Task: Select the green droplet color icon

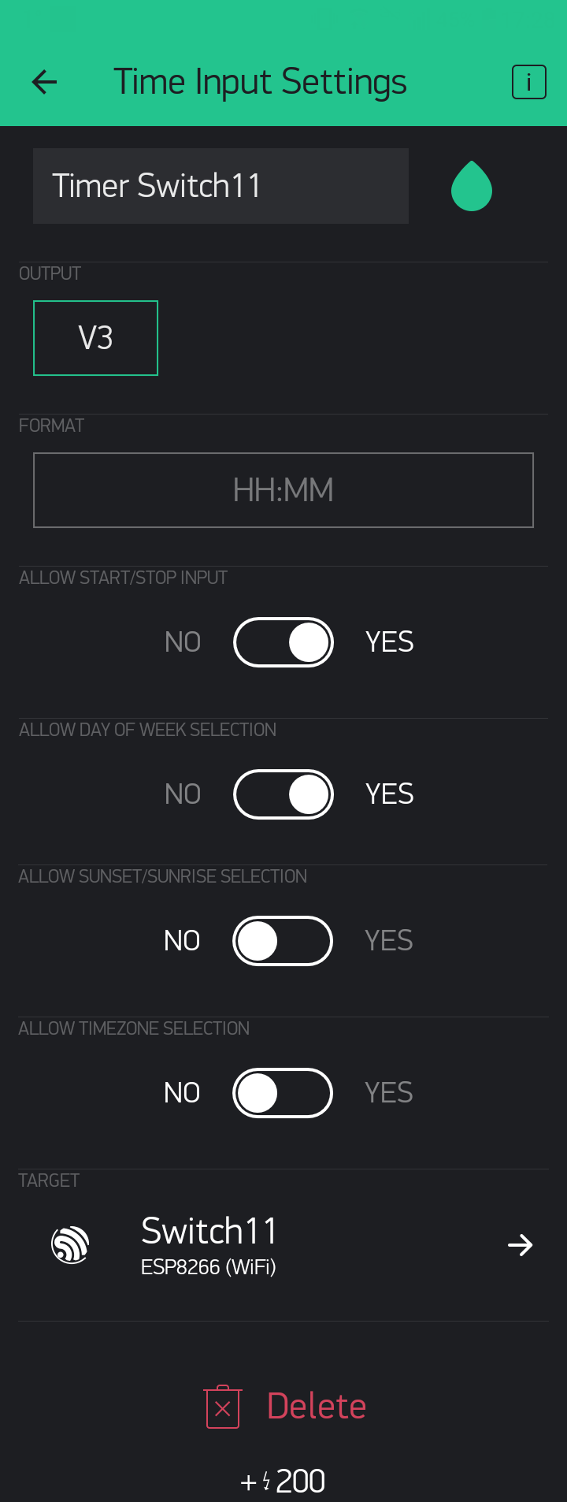Action: click(471, 186)
